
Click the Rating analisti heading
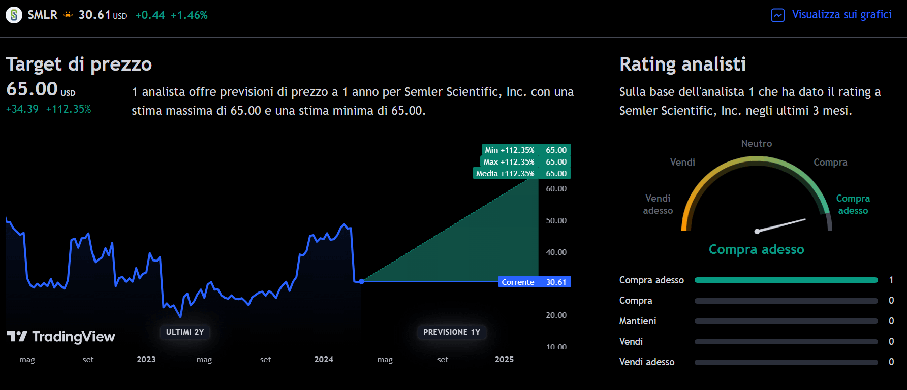682,64
